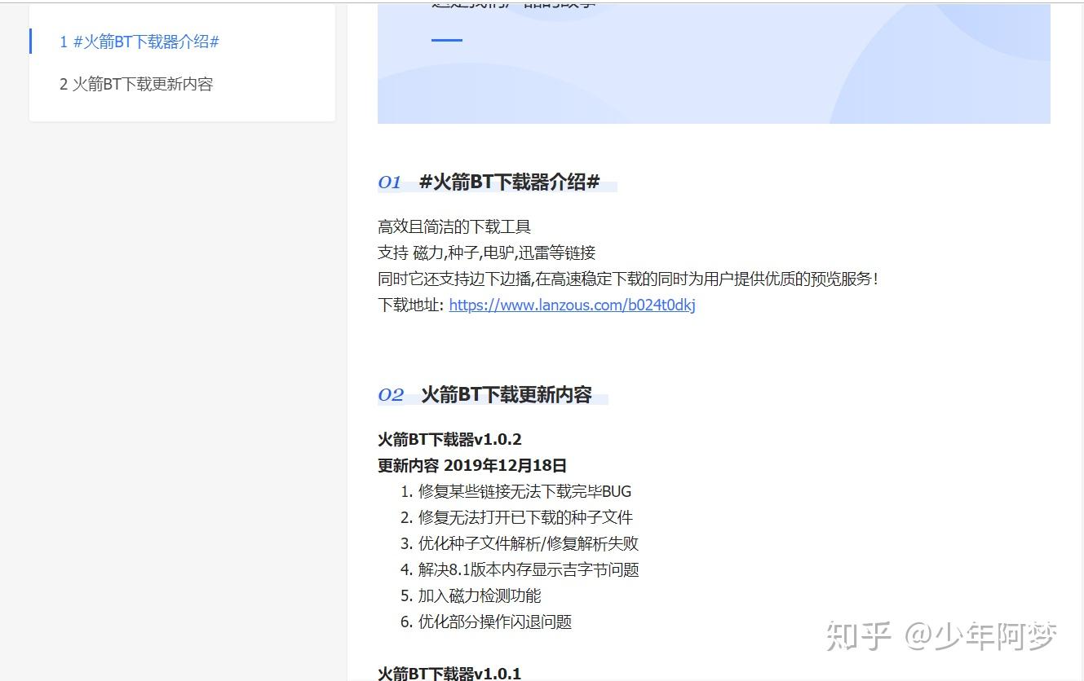This screenshot has width=1084, height=681.
Task: Click the text 高效且简洁的下载工具
Action: pyautogui.click(x=454, y=226)
